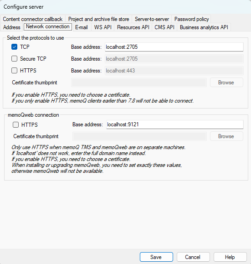This screenshot has height=264, width=251.
Task: Click protocols Certificate thumbprint field
Action: point(139,83)
